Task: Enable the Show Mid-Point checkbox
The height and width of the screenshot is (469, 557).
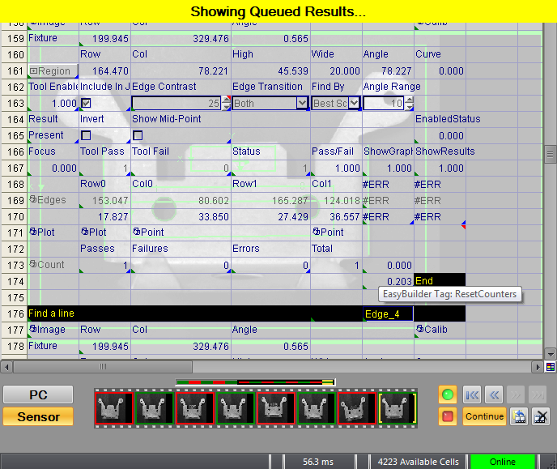Action: tap(138, 135)
